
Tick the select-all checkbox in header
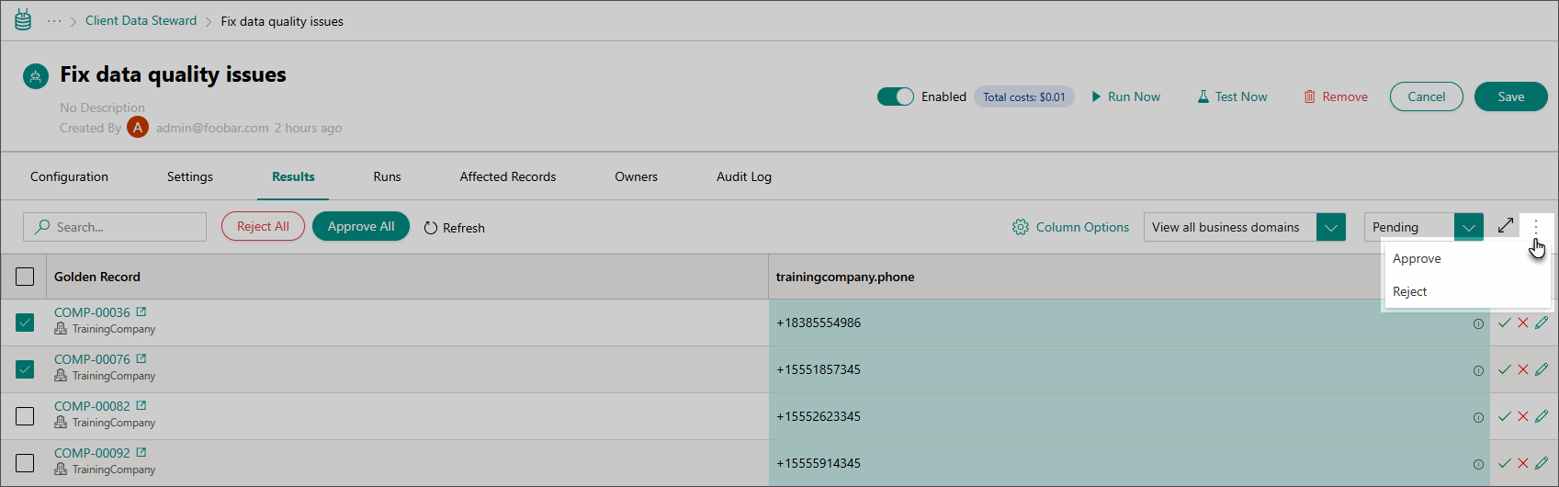25,277
